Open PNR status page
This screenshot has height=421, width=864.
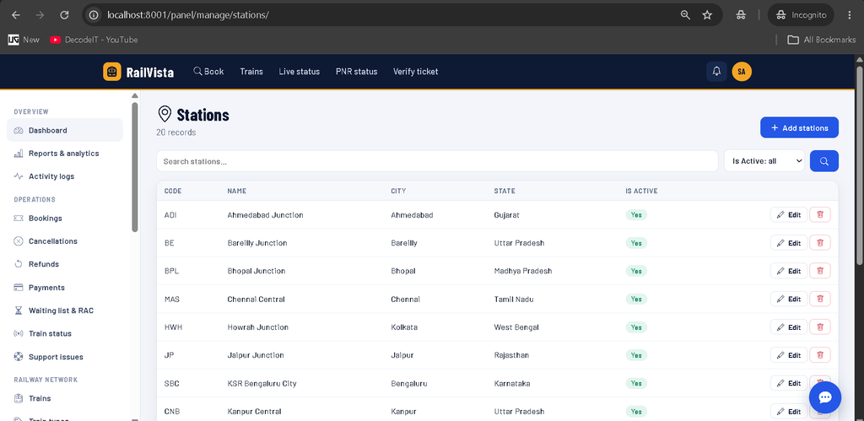[x=357, y=72]
